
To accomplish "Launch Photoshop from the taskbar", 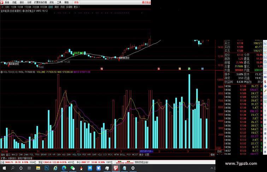I will pyautogui.click(x=47, y=168).
